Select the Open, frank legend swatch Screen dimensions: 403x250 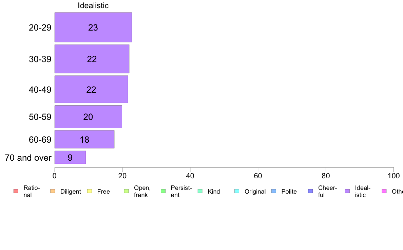coord(126,191)
